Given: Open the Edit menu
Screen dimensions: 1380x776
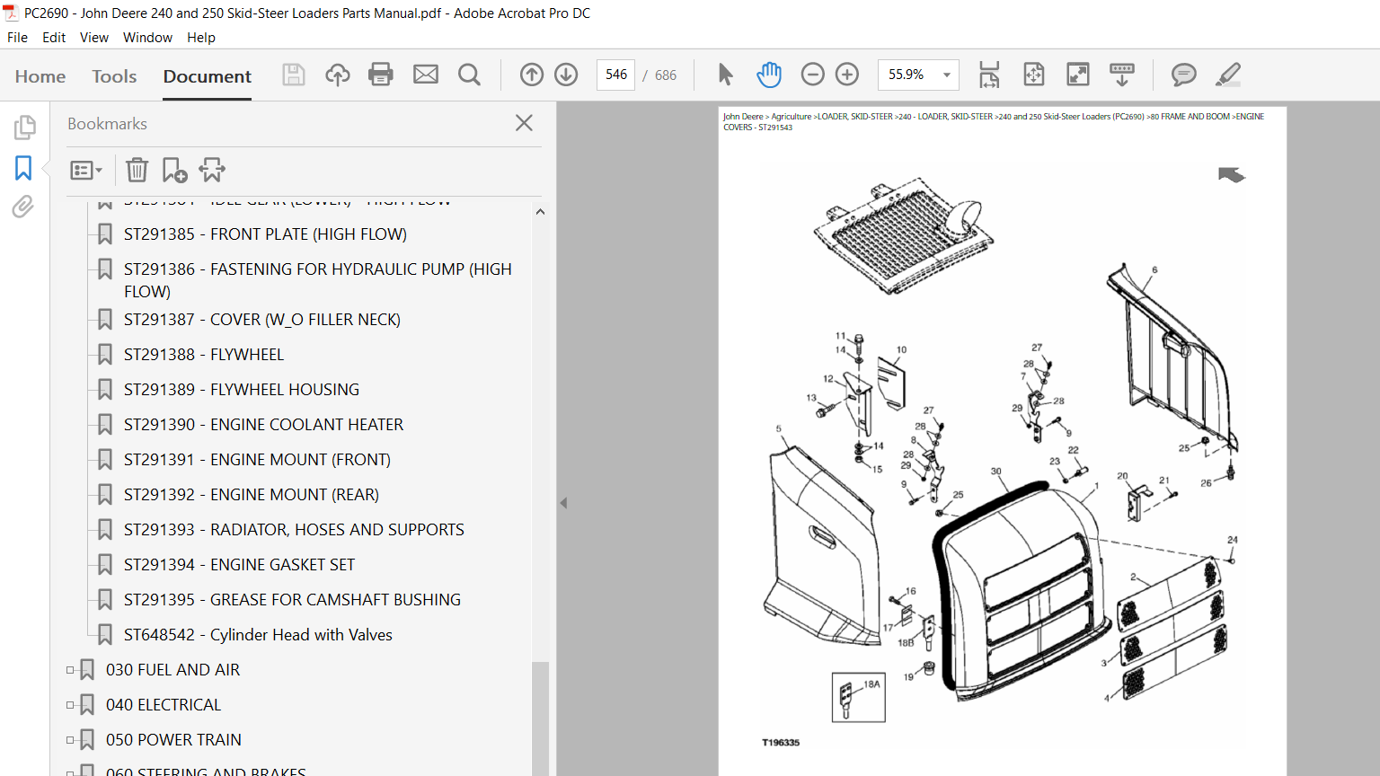Looking at the screenshot, I should coord(54,38).
